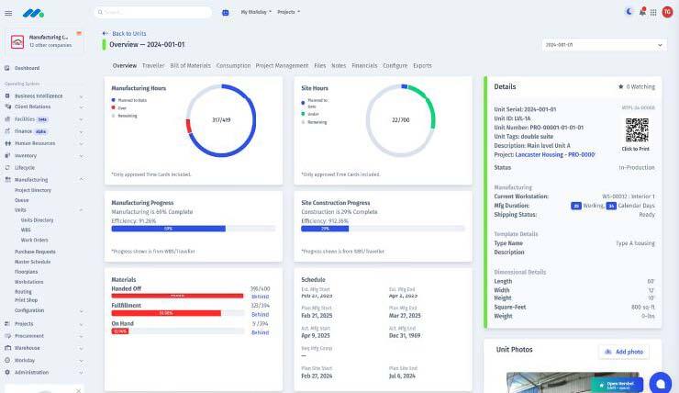The height and width of the screenshot is (393, 679).
Task: Open the unit selector 2024-001-01 dropdown
Action: click(604, 44)
